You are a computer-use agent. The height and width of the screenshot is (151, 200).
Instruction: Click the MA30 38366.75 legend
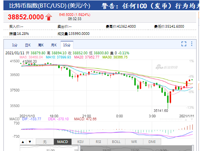115,57
